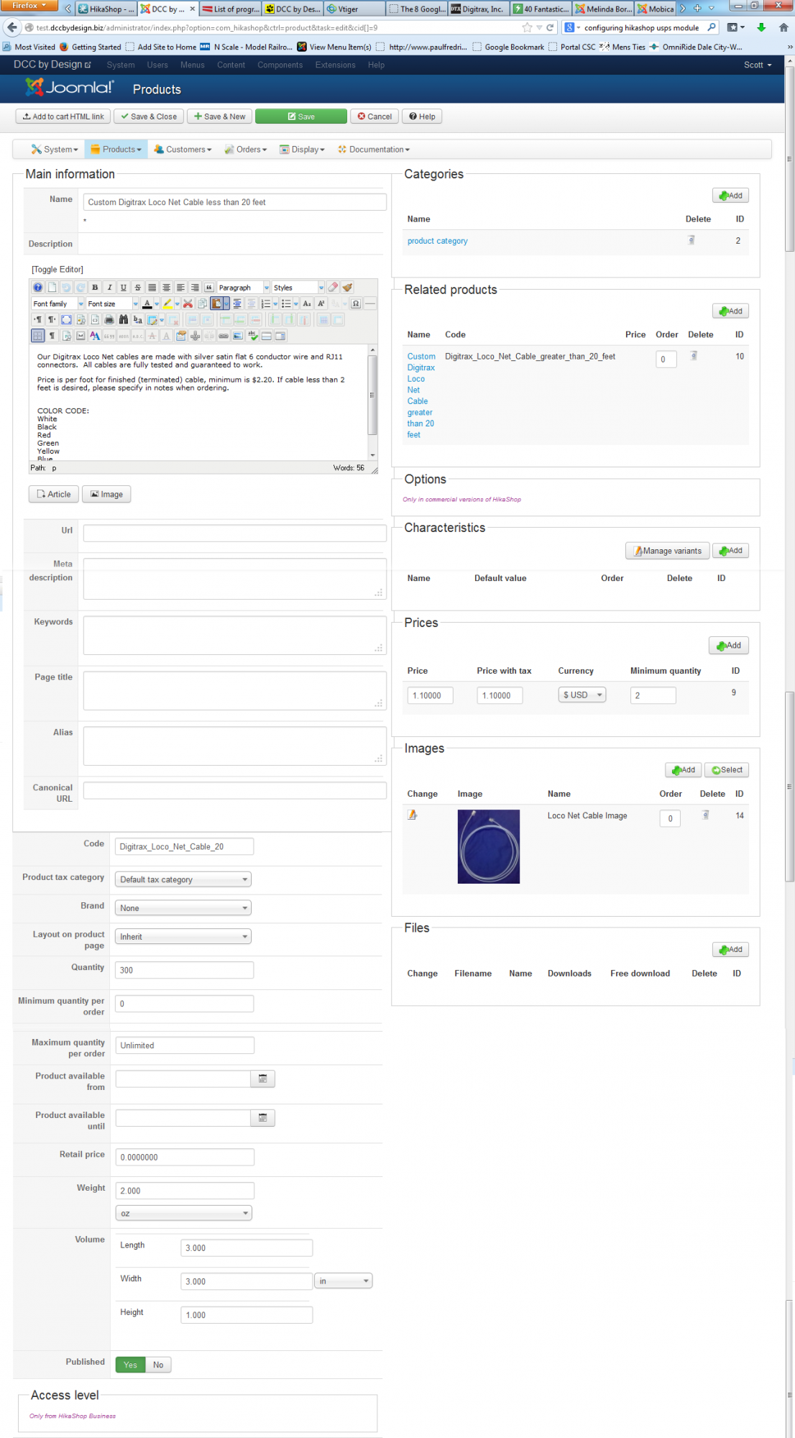This screenshot has width=795, height=1438.
Task: Open the Customers dropdown menu
Action: click(x=183, y=150)
